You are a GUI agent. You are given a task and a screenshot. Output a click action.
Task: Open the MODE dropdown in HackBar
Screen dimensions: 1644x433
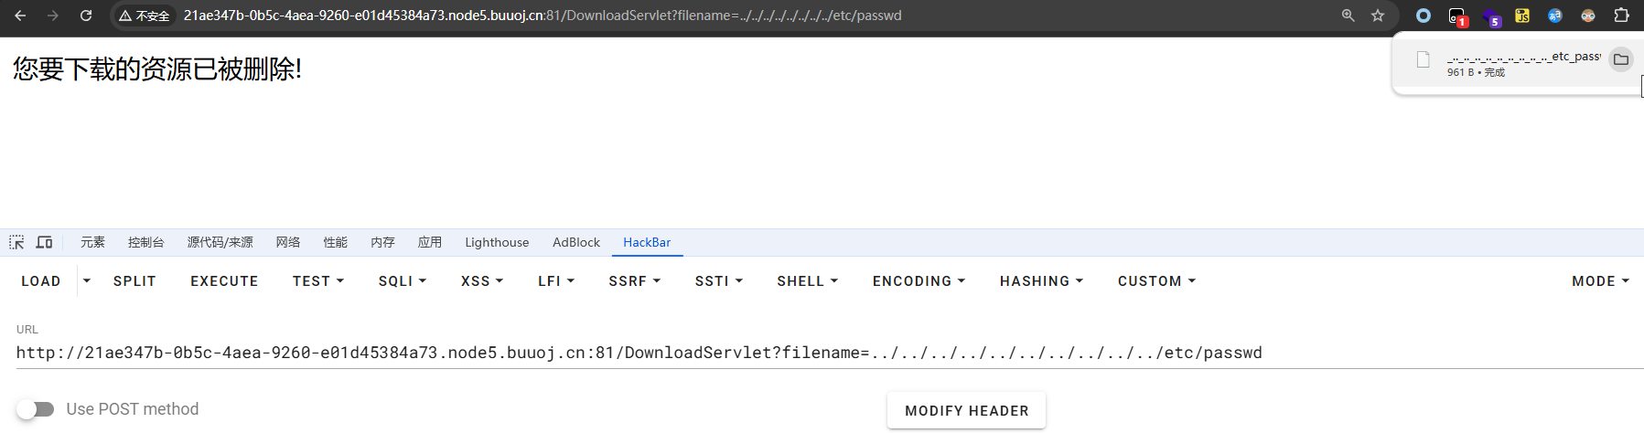click(x=1600, y=281)
